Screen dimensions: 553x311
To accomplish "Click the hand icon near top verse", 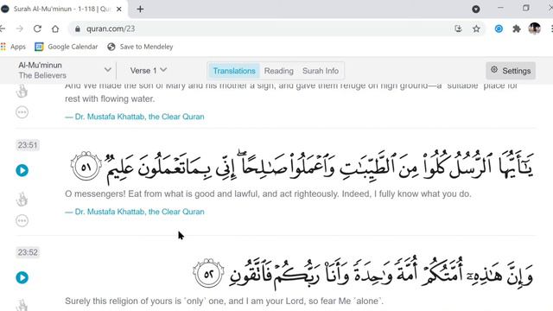I will tap(22, 92).
